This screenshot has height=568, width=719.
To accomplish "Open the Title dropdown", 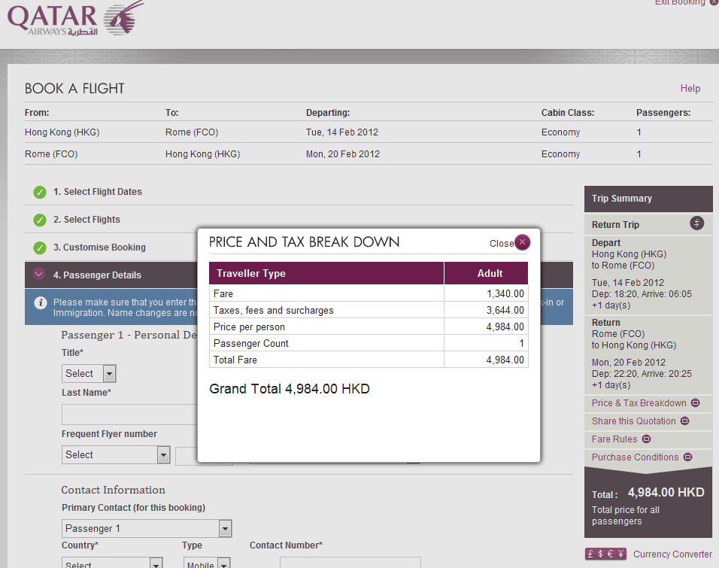I will [x=89, y=374].
